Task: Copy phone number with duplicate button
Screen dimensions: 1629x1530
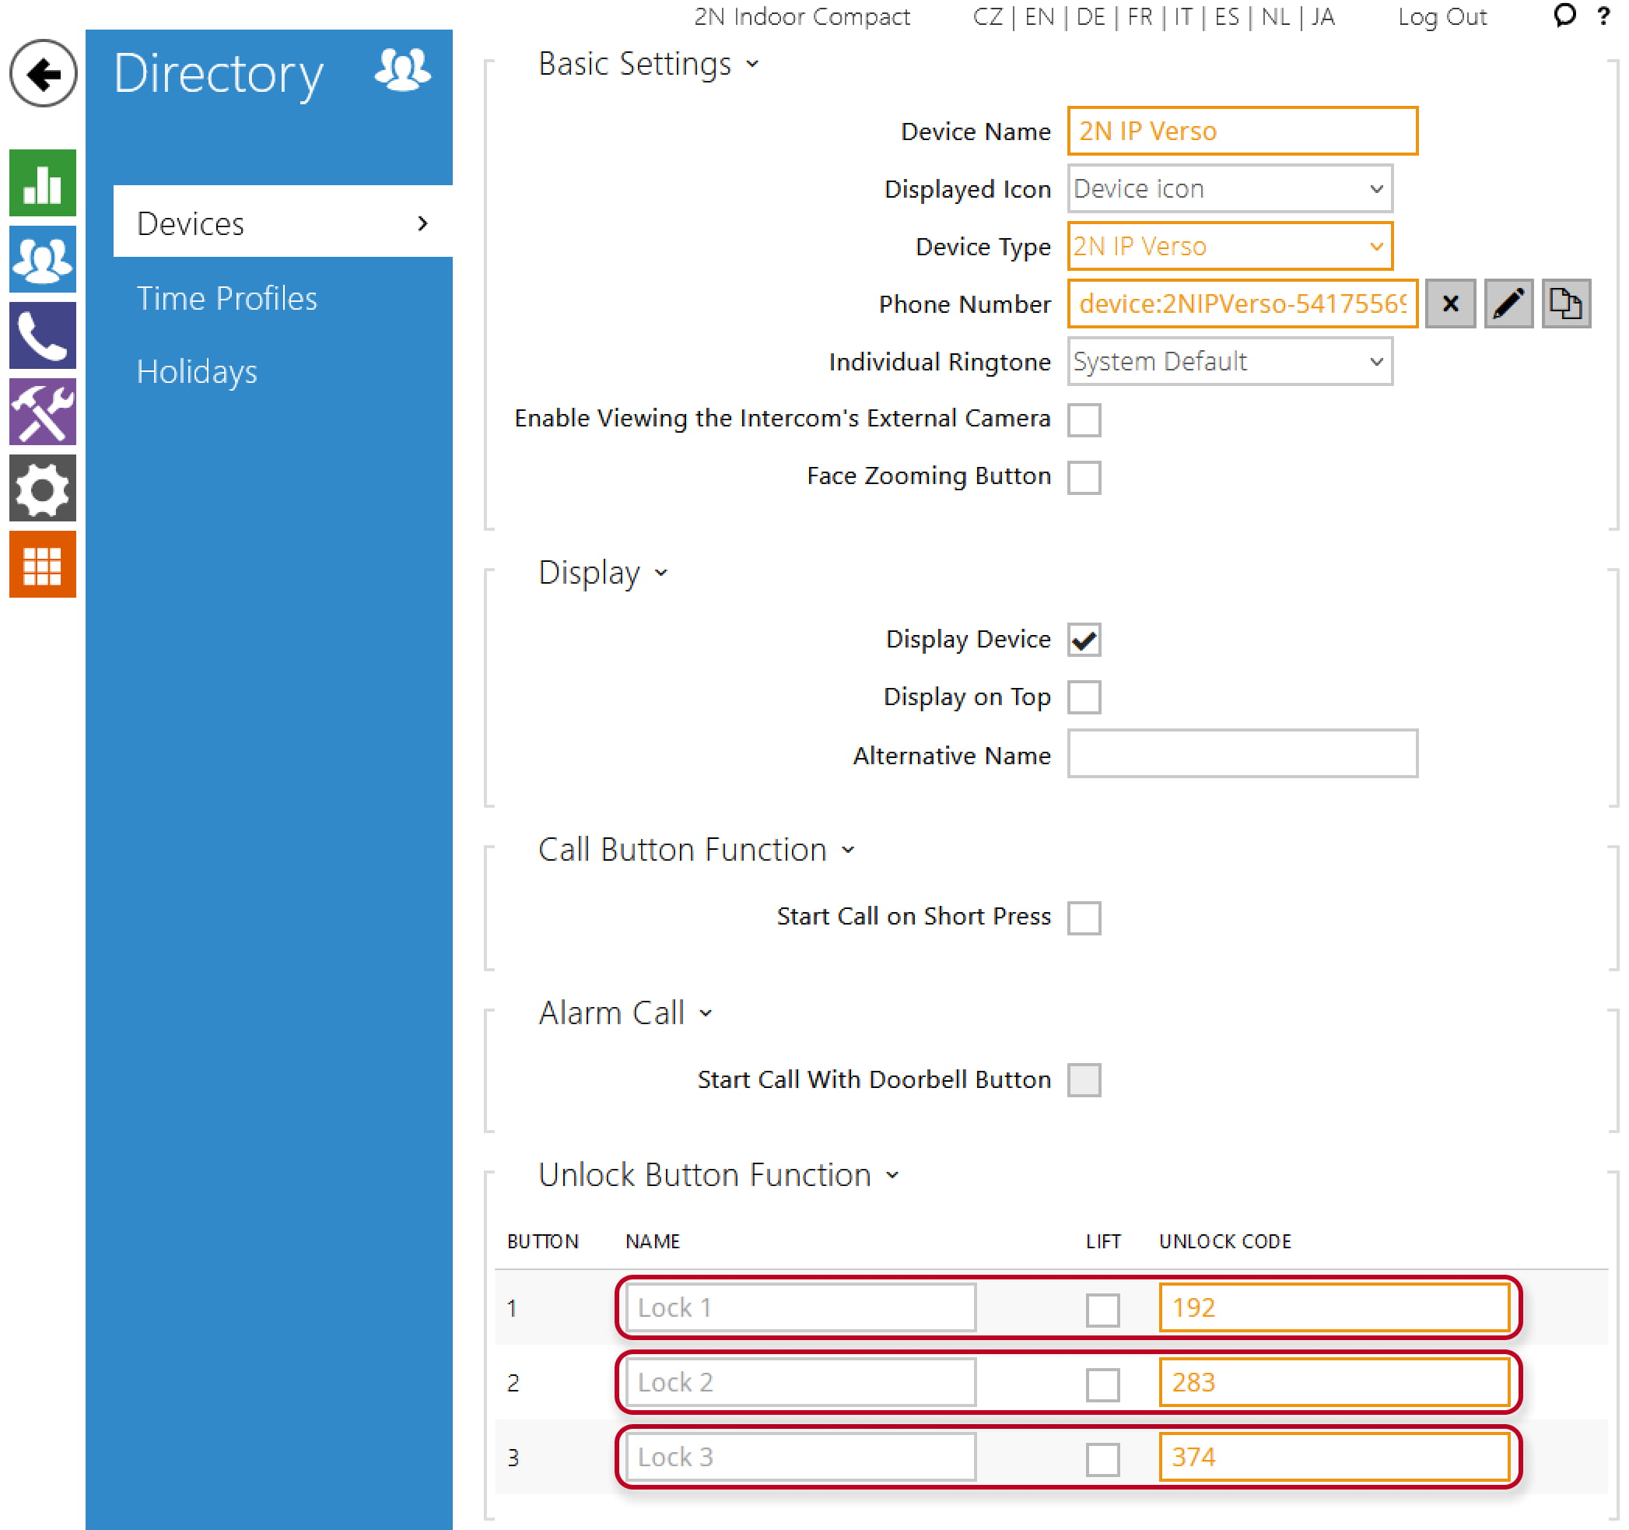Action: pyautogui.click(x=1568, y=304)
